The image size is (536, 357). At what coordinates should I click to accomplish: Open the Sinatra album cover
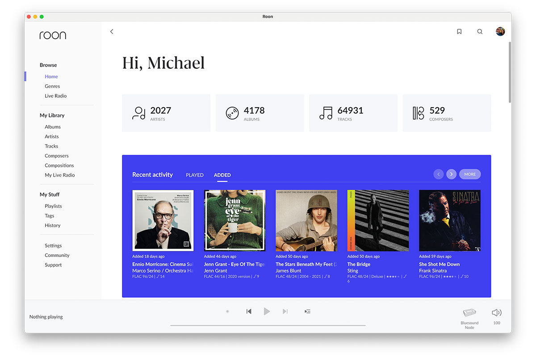(x=450, y=220)
